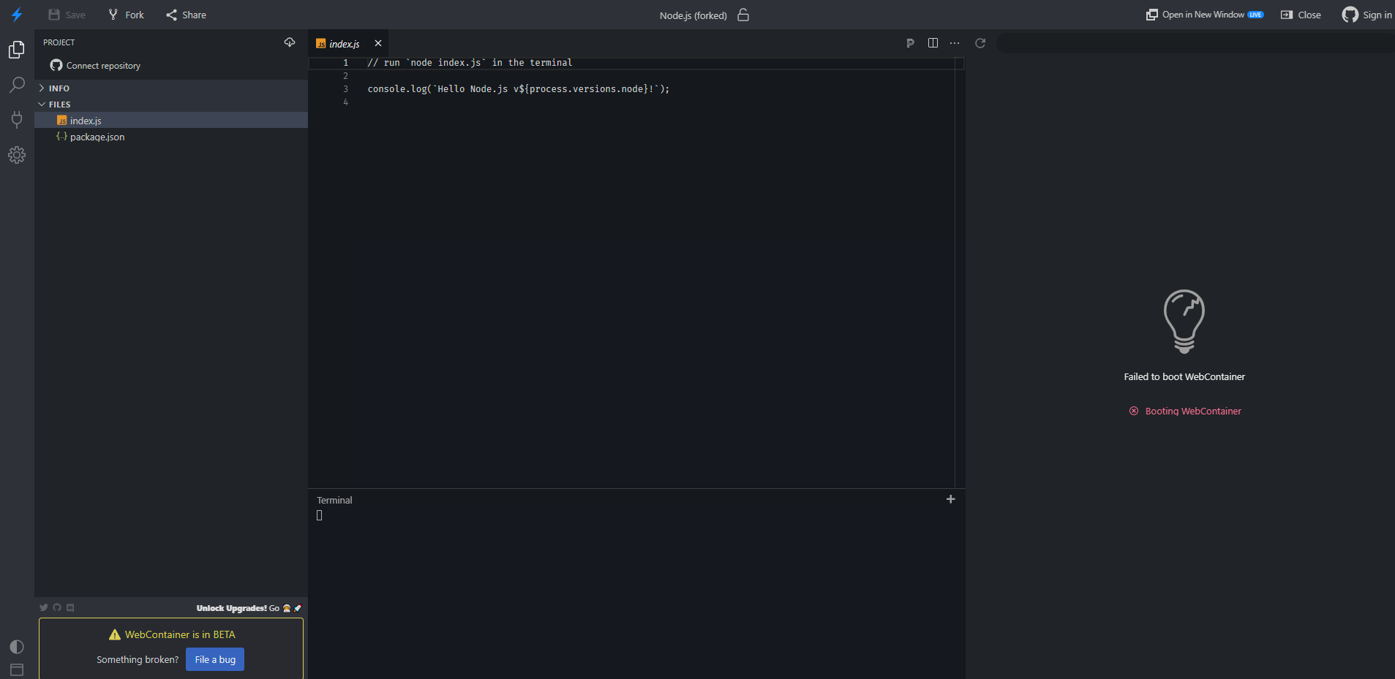The height and width of the screenshot is (679, 1395).
Task: Format the code with Prettier
Action: 910,42
